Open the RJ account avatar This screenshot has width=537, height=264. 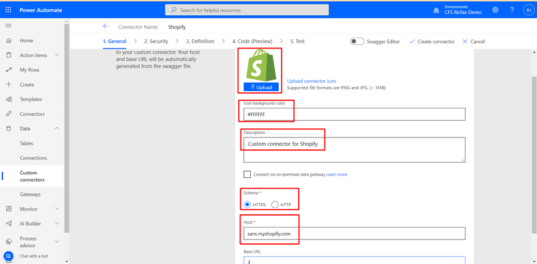[x=528, y=10]
